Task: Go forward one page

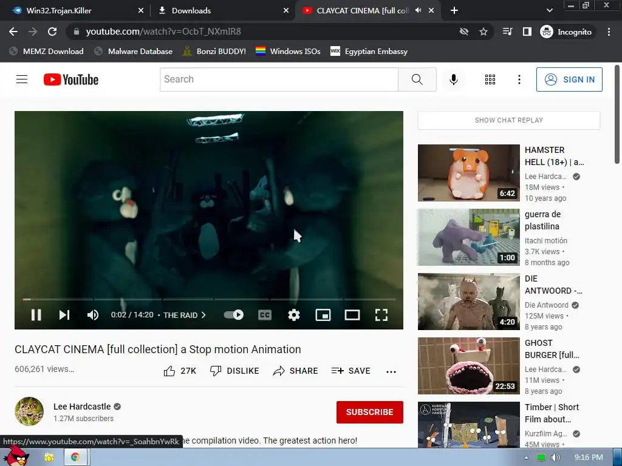Action: (x=33, y=32)
